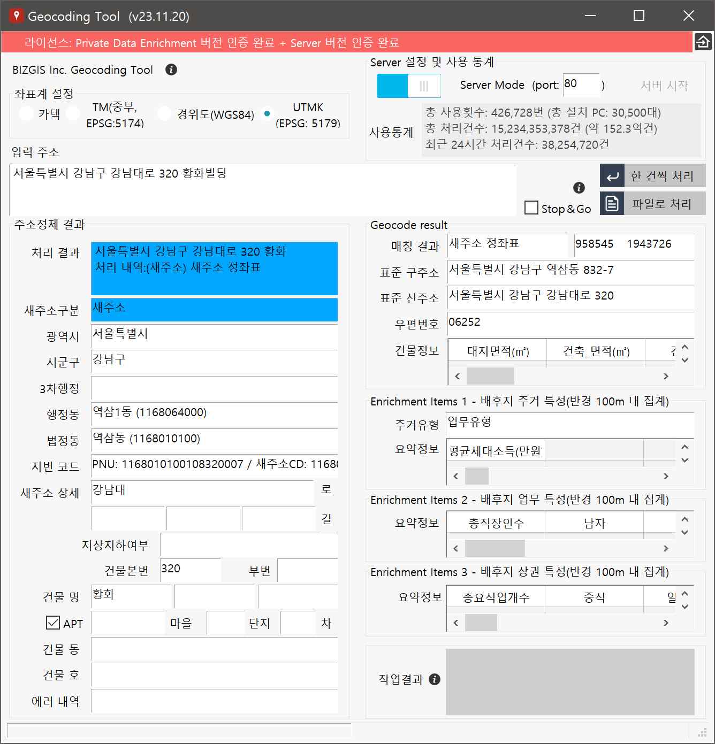Click the Server Mode port field showing 80
Viewport: 715px width, 744px height.
tap(581, 85)
